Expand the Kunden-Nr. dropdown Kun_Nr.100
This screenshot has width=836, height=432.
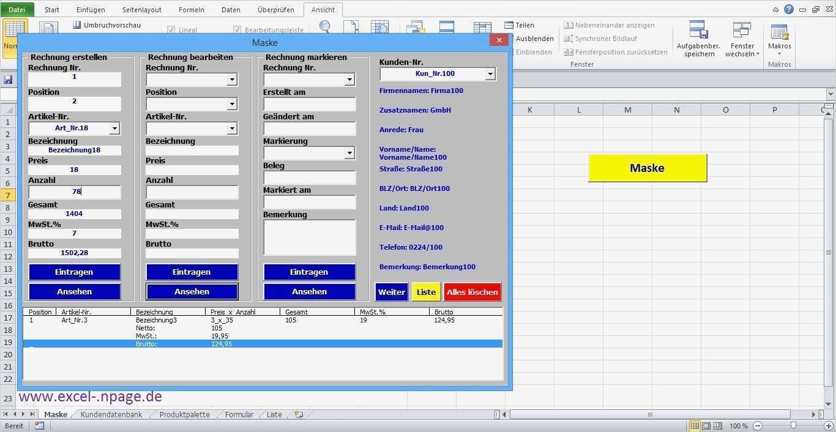click(490, 73)
